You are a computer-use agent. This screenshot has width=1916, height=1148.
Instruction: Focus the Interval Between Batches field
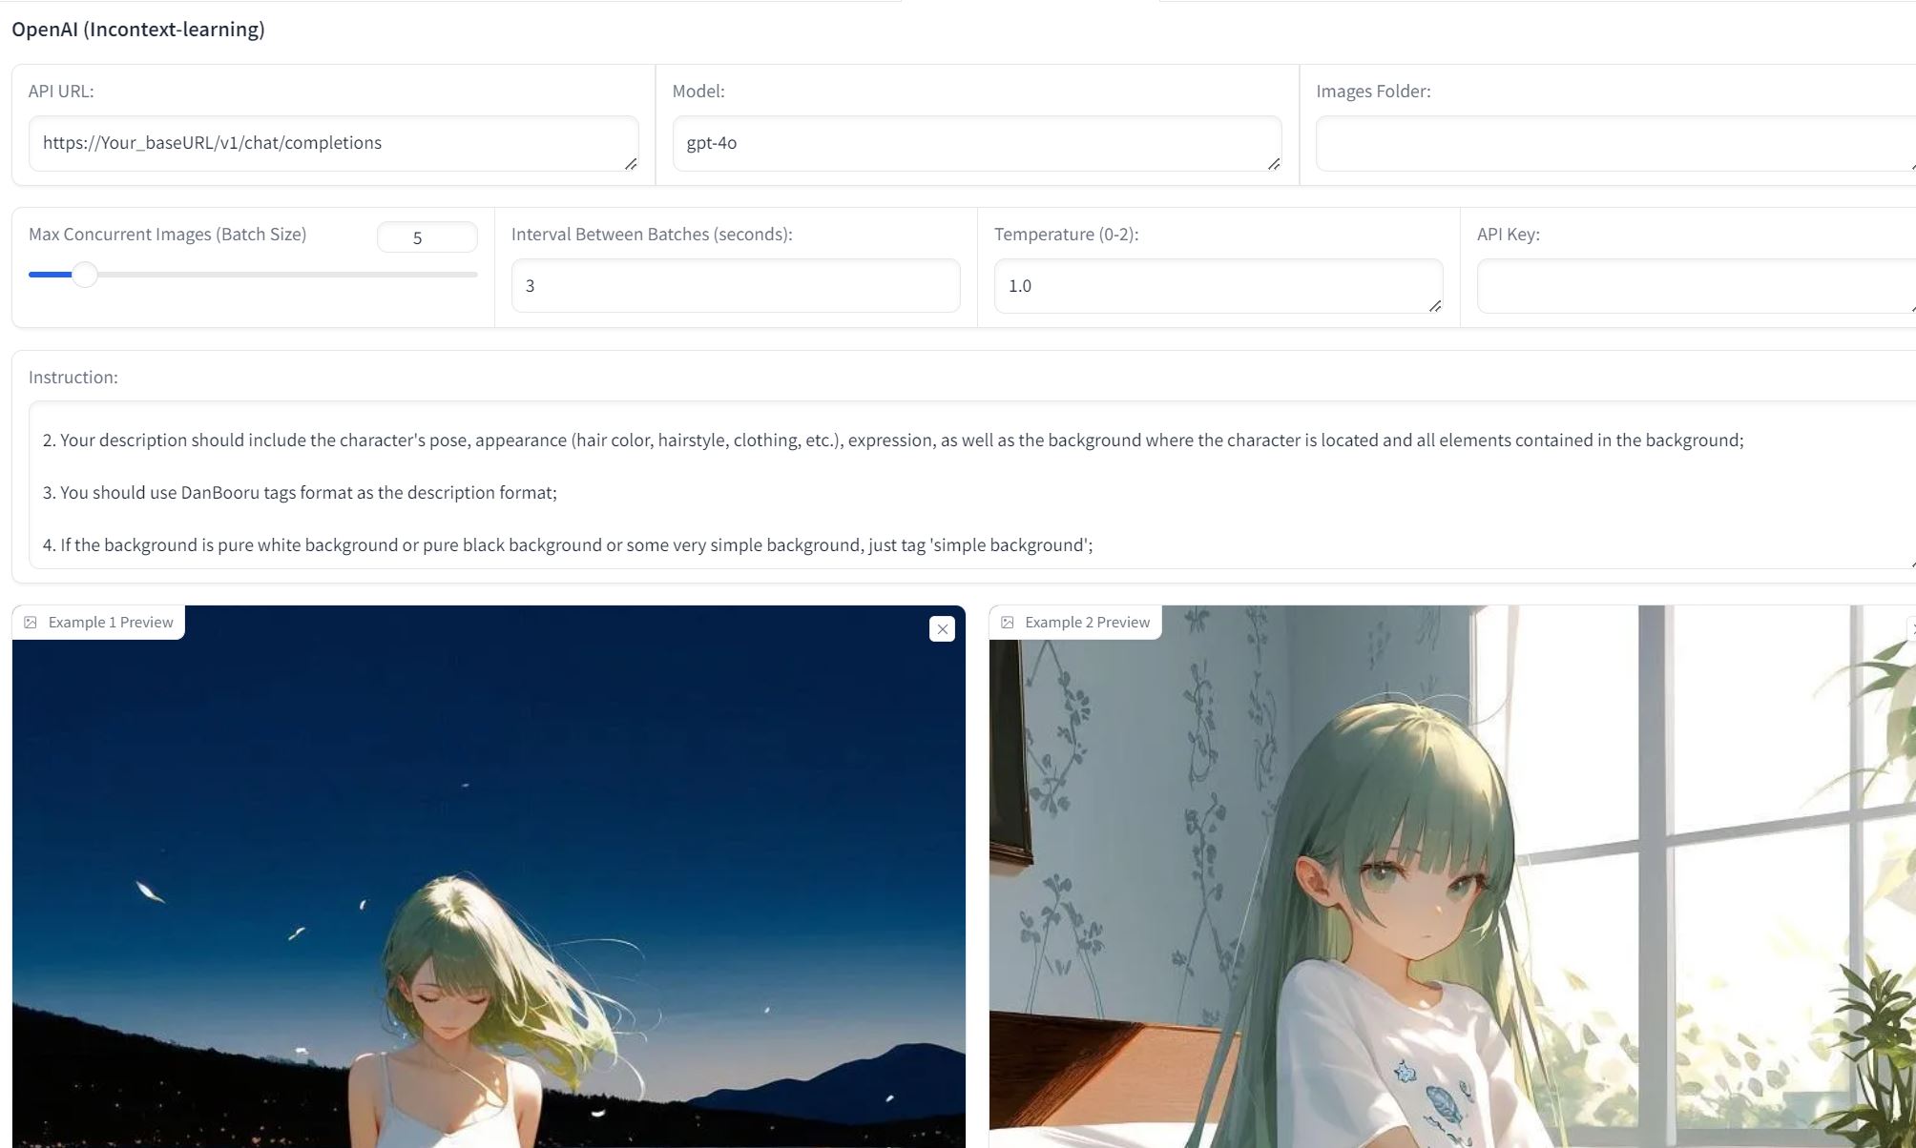735,285
